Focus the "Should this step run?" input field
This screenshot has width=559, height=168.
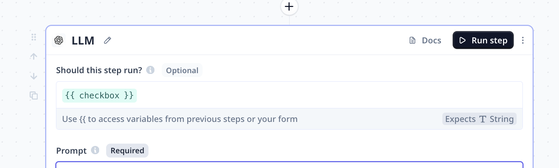(x=289, y=95)
